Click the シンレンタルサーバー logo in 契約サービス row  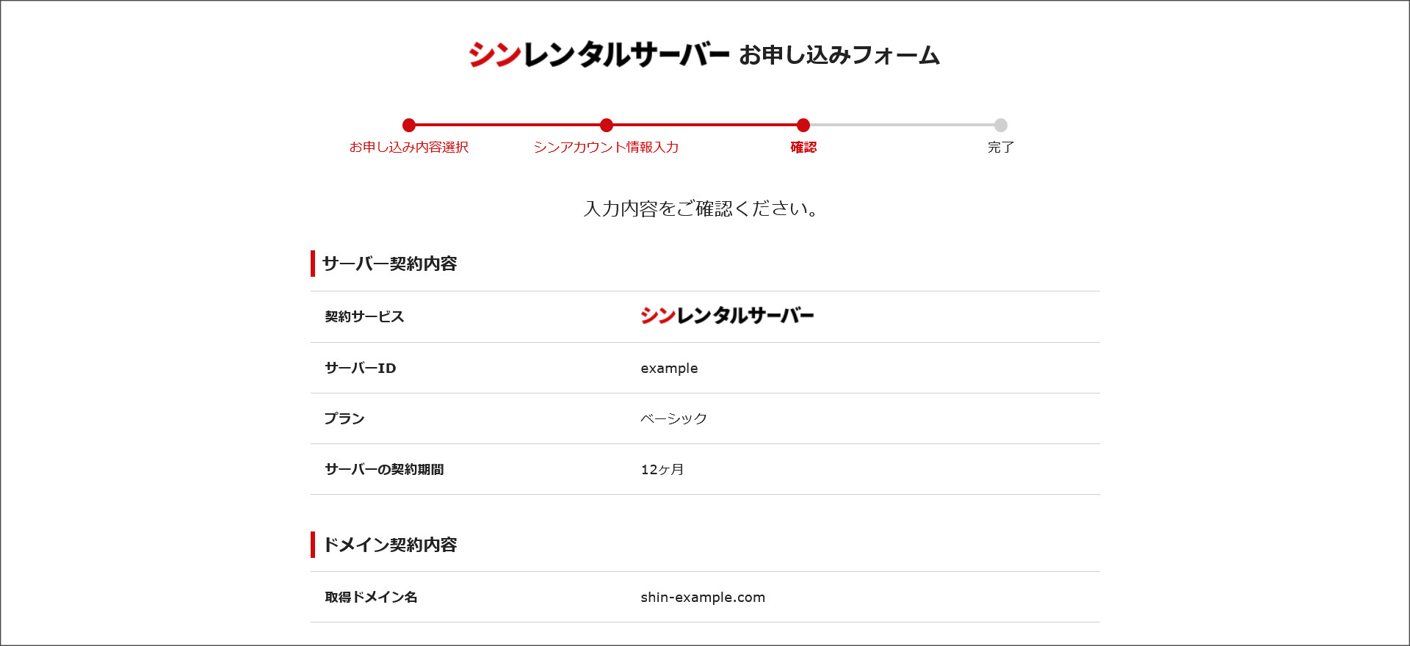(726, 316)
